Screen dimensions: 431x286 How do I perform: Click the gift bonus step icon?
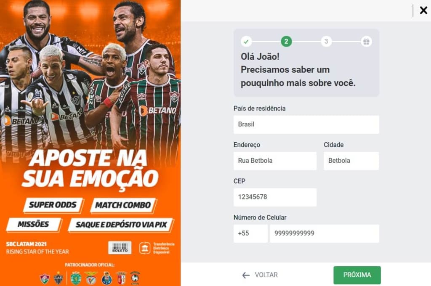tap(367, 42)
